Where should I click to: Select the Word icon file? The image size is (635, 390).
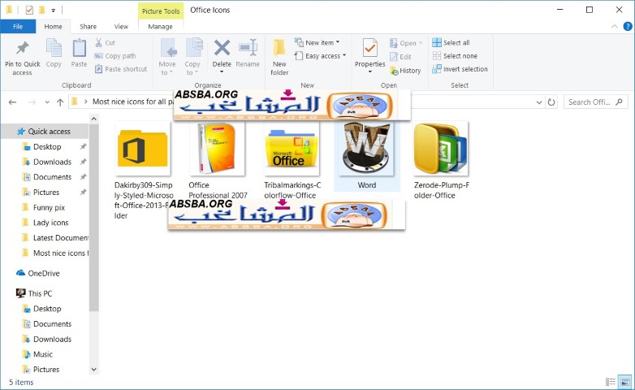pos(367,156)
